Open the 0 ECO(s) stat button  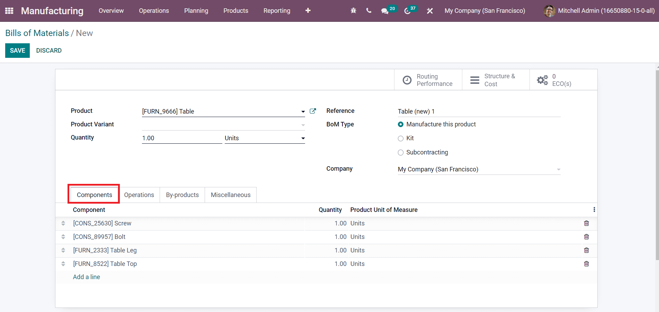pos(563,80)
